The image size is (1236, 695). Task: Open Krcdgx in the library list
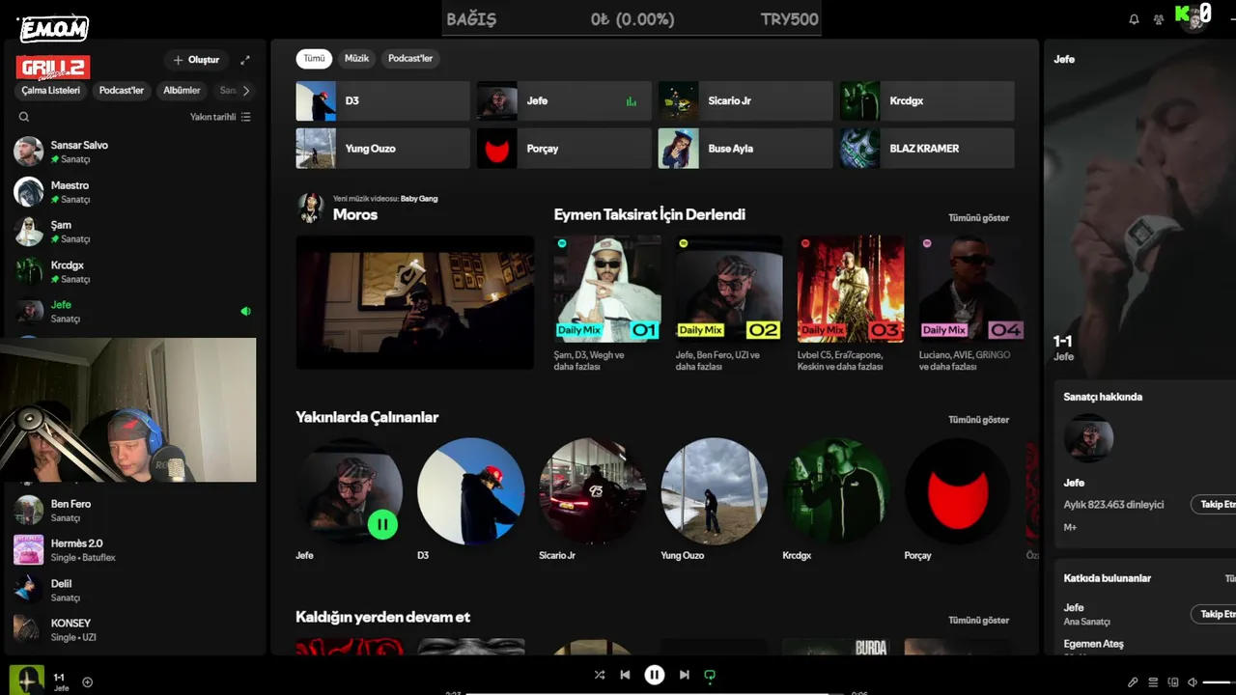(x=135, y=271)
